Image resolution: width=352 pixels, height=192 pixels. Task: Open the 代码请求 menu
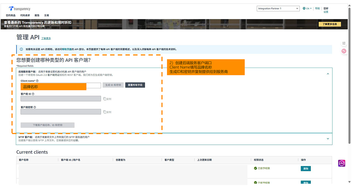pos(25,16)
